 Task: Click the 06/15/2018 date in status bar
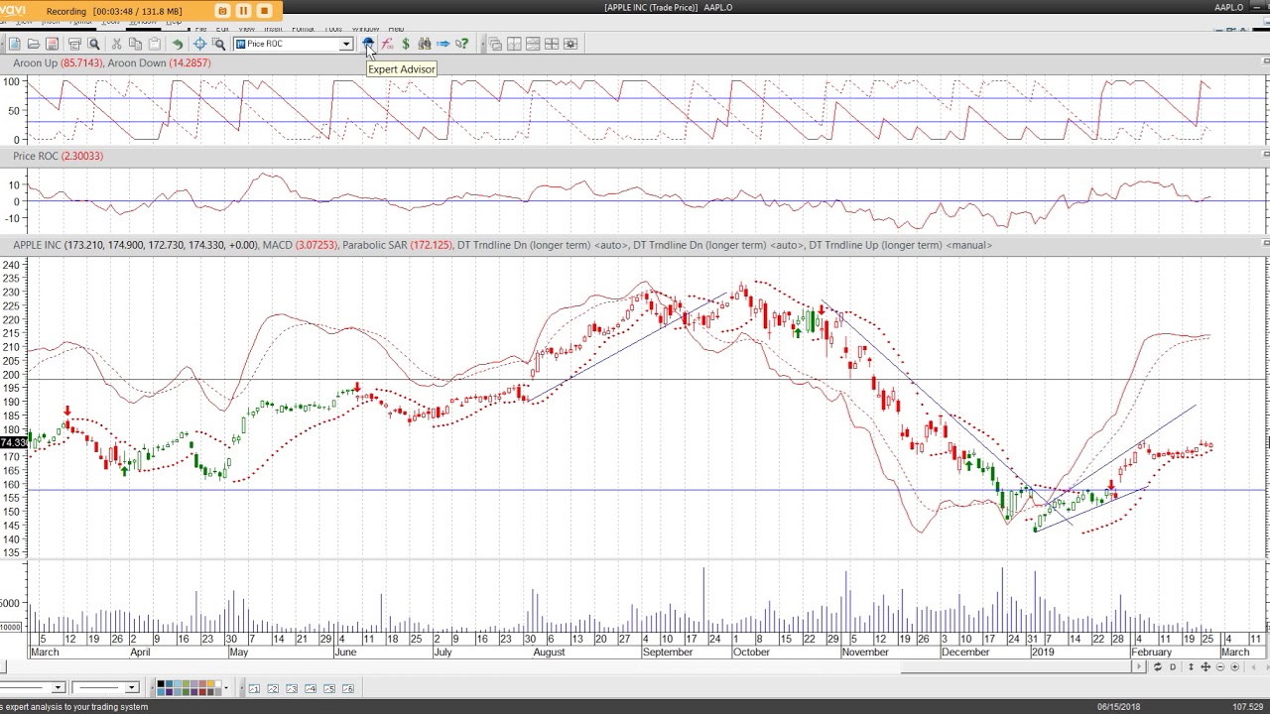coord(1118,707)
